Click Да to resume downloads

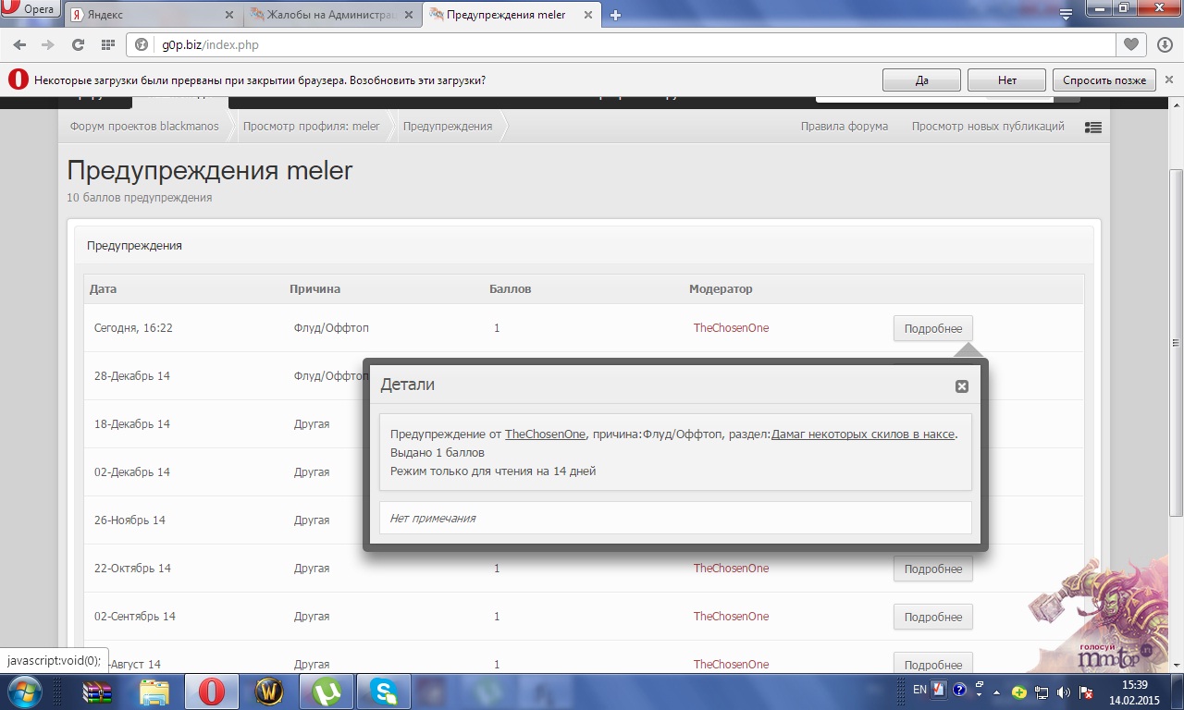921,80
